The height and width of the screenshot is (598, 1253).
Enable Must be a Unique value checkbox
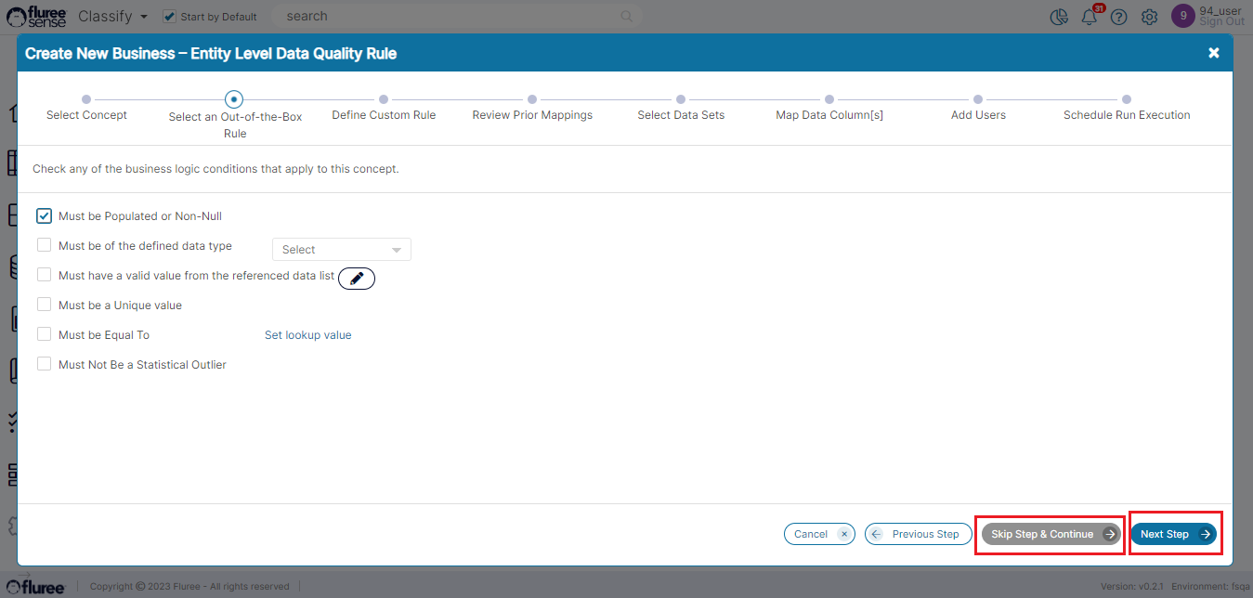coord(45,305)
